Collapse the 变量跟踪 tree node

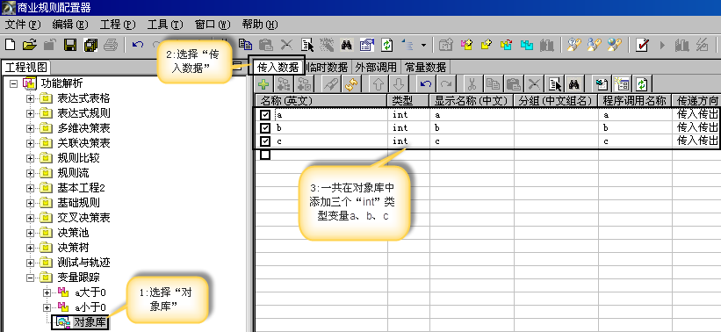(x=30, y=278)
